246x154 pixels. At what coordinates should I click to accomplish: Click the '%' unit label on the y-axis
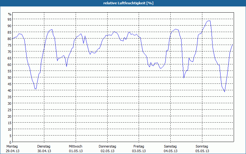10,14
